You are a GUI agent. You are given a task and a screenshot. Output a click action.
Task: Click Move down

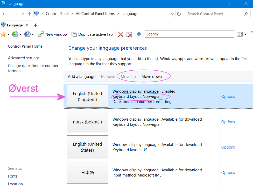(x=151, y=77)
